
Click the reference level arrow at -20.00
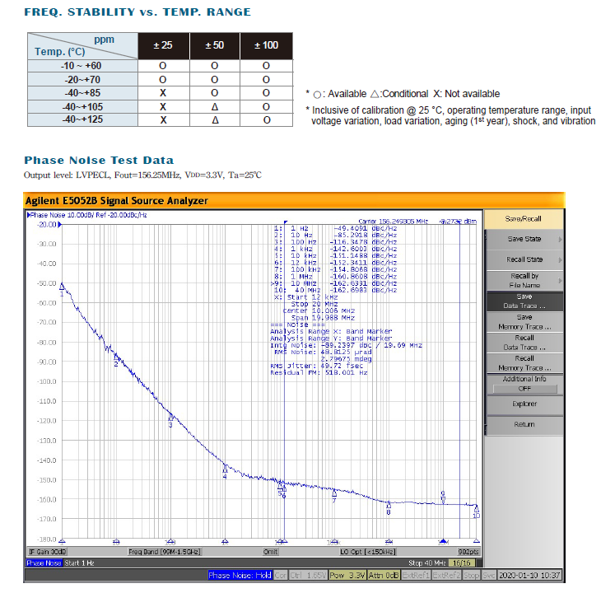click(x=59, y=225)
